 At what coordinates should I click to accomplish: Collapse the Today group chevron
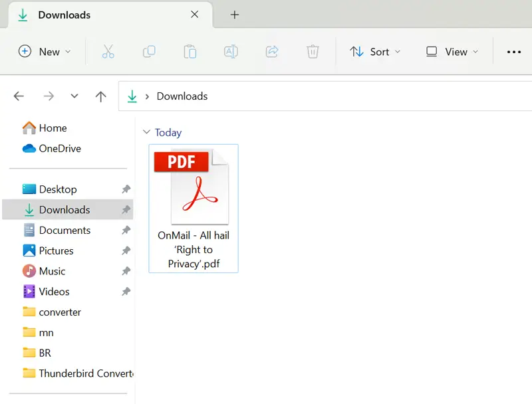tap(147, 132)
